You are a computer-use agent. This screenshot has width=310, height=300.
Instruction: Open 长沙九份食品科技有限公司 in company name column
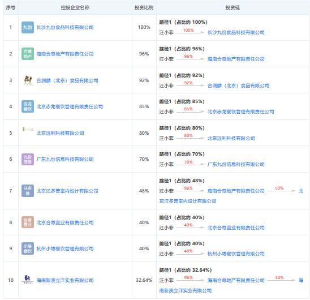(65, 27)
